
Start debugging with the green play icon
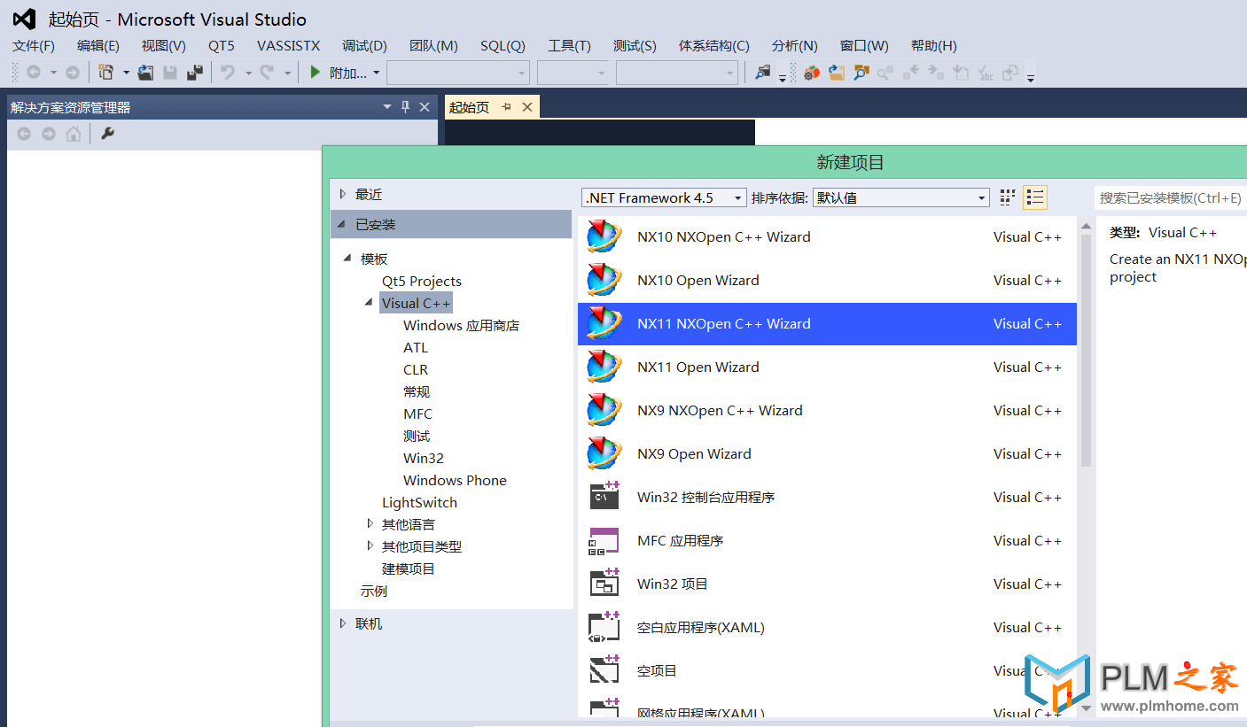[x=315, y=73]
